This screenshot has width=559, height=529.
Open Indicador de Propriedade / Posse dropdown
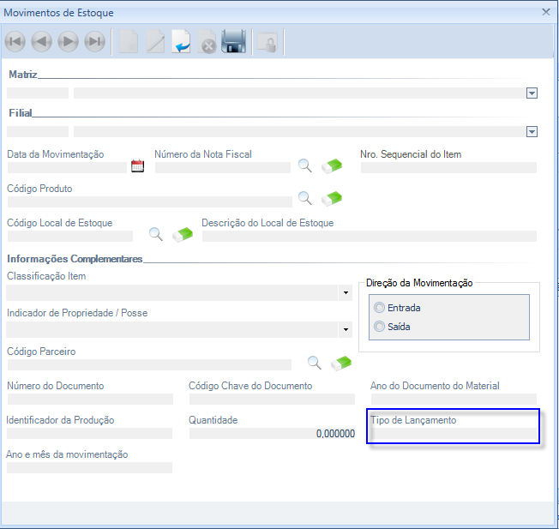click(x=346, y=329)
